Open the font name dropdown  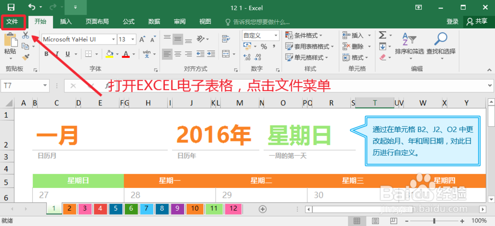(113, 40)
